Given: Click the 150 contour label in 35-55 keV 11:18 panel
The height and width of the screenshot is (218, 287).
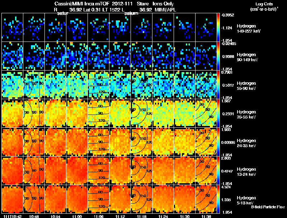Looking at the screenshot, I should (x=143, y=110).
